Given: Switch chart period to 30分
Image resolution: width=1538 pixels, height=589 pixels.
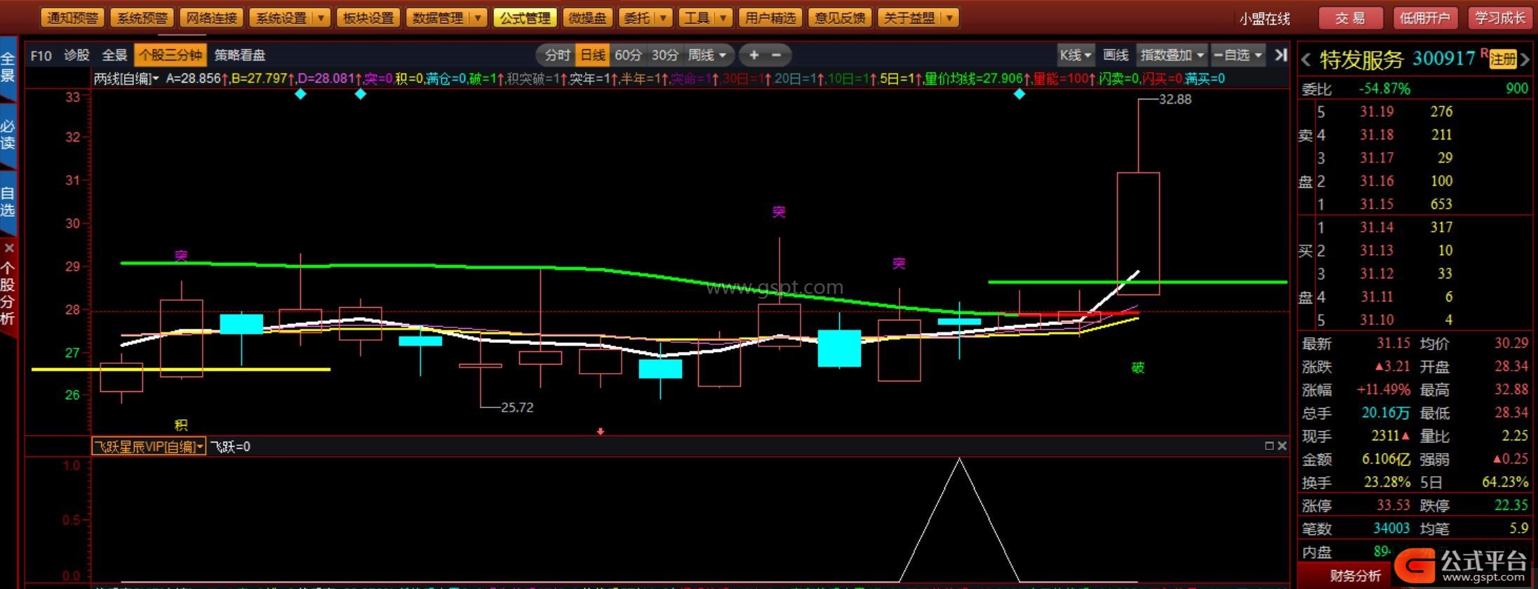Looking at the screenshot, I should pos(664,55).
